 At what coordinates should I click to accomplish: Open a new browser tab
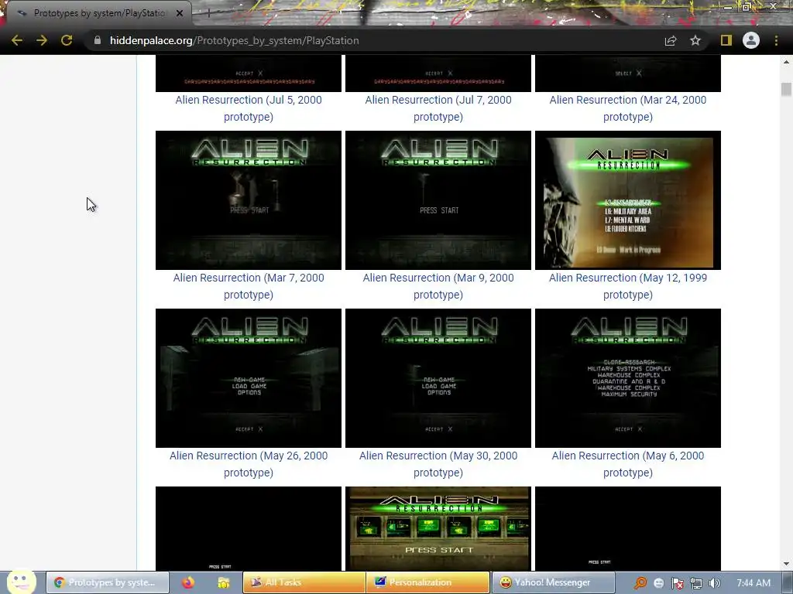(208, 13)
